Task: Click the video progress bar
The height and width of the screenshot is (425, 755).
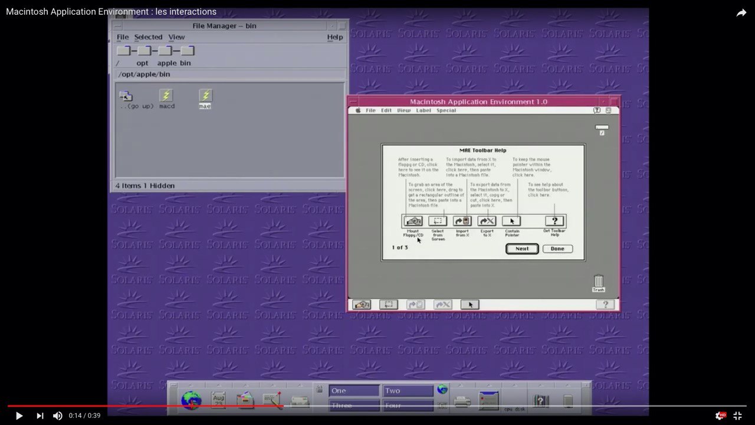Action: tap(377, 406)
